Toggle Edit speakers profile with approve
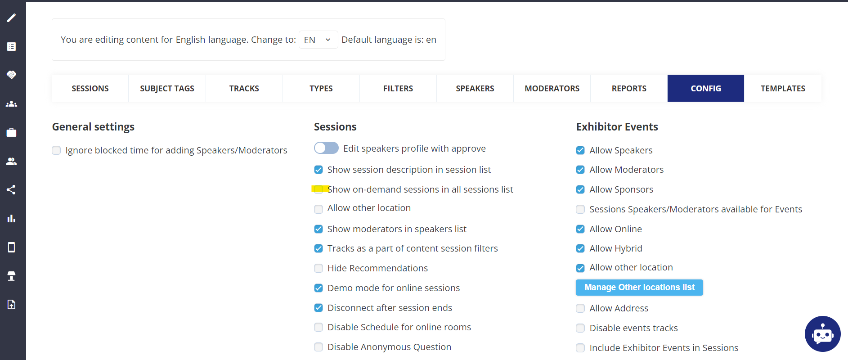 [x=326, y=148]
